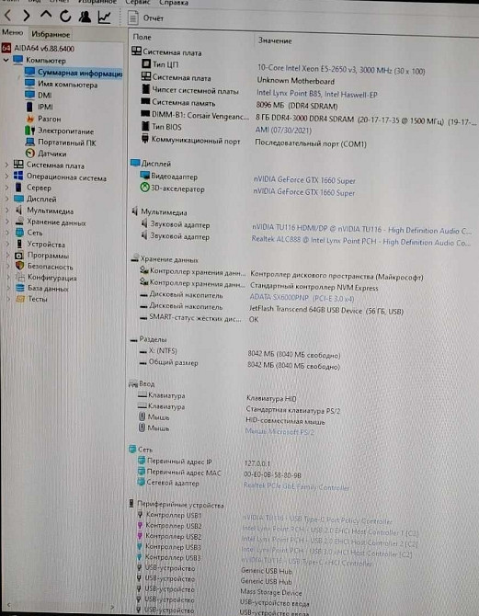Switch to the Меню tab
Image resolution: width=479 pixels, height=616 pixels.
[13, 32]
